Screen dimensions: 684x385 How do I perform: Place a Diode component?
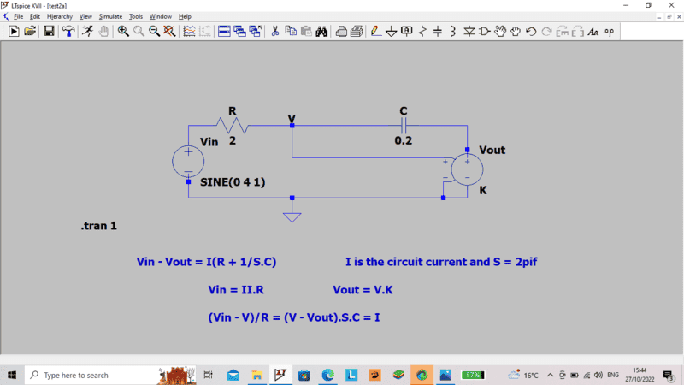pos(469,32)
